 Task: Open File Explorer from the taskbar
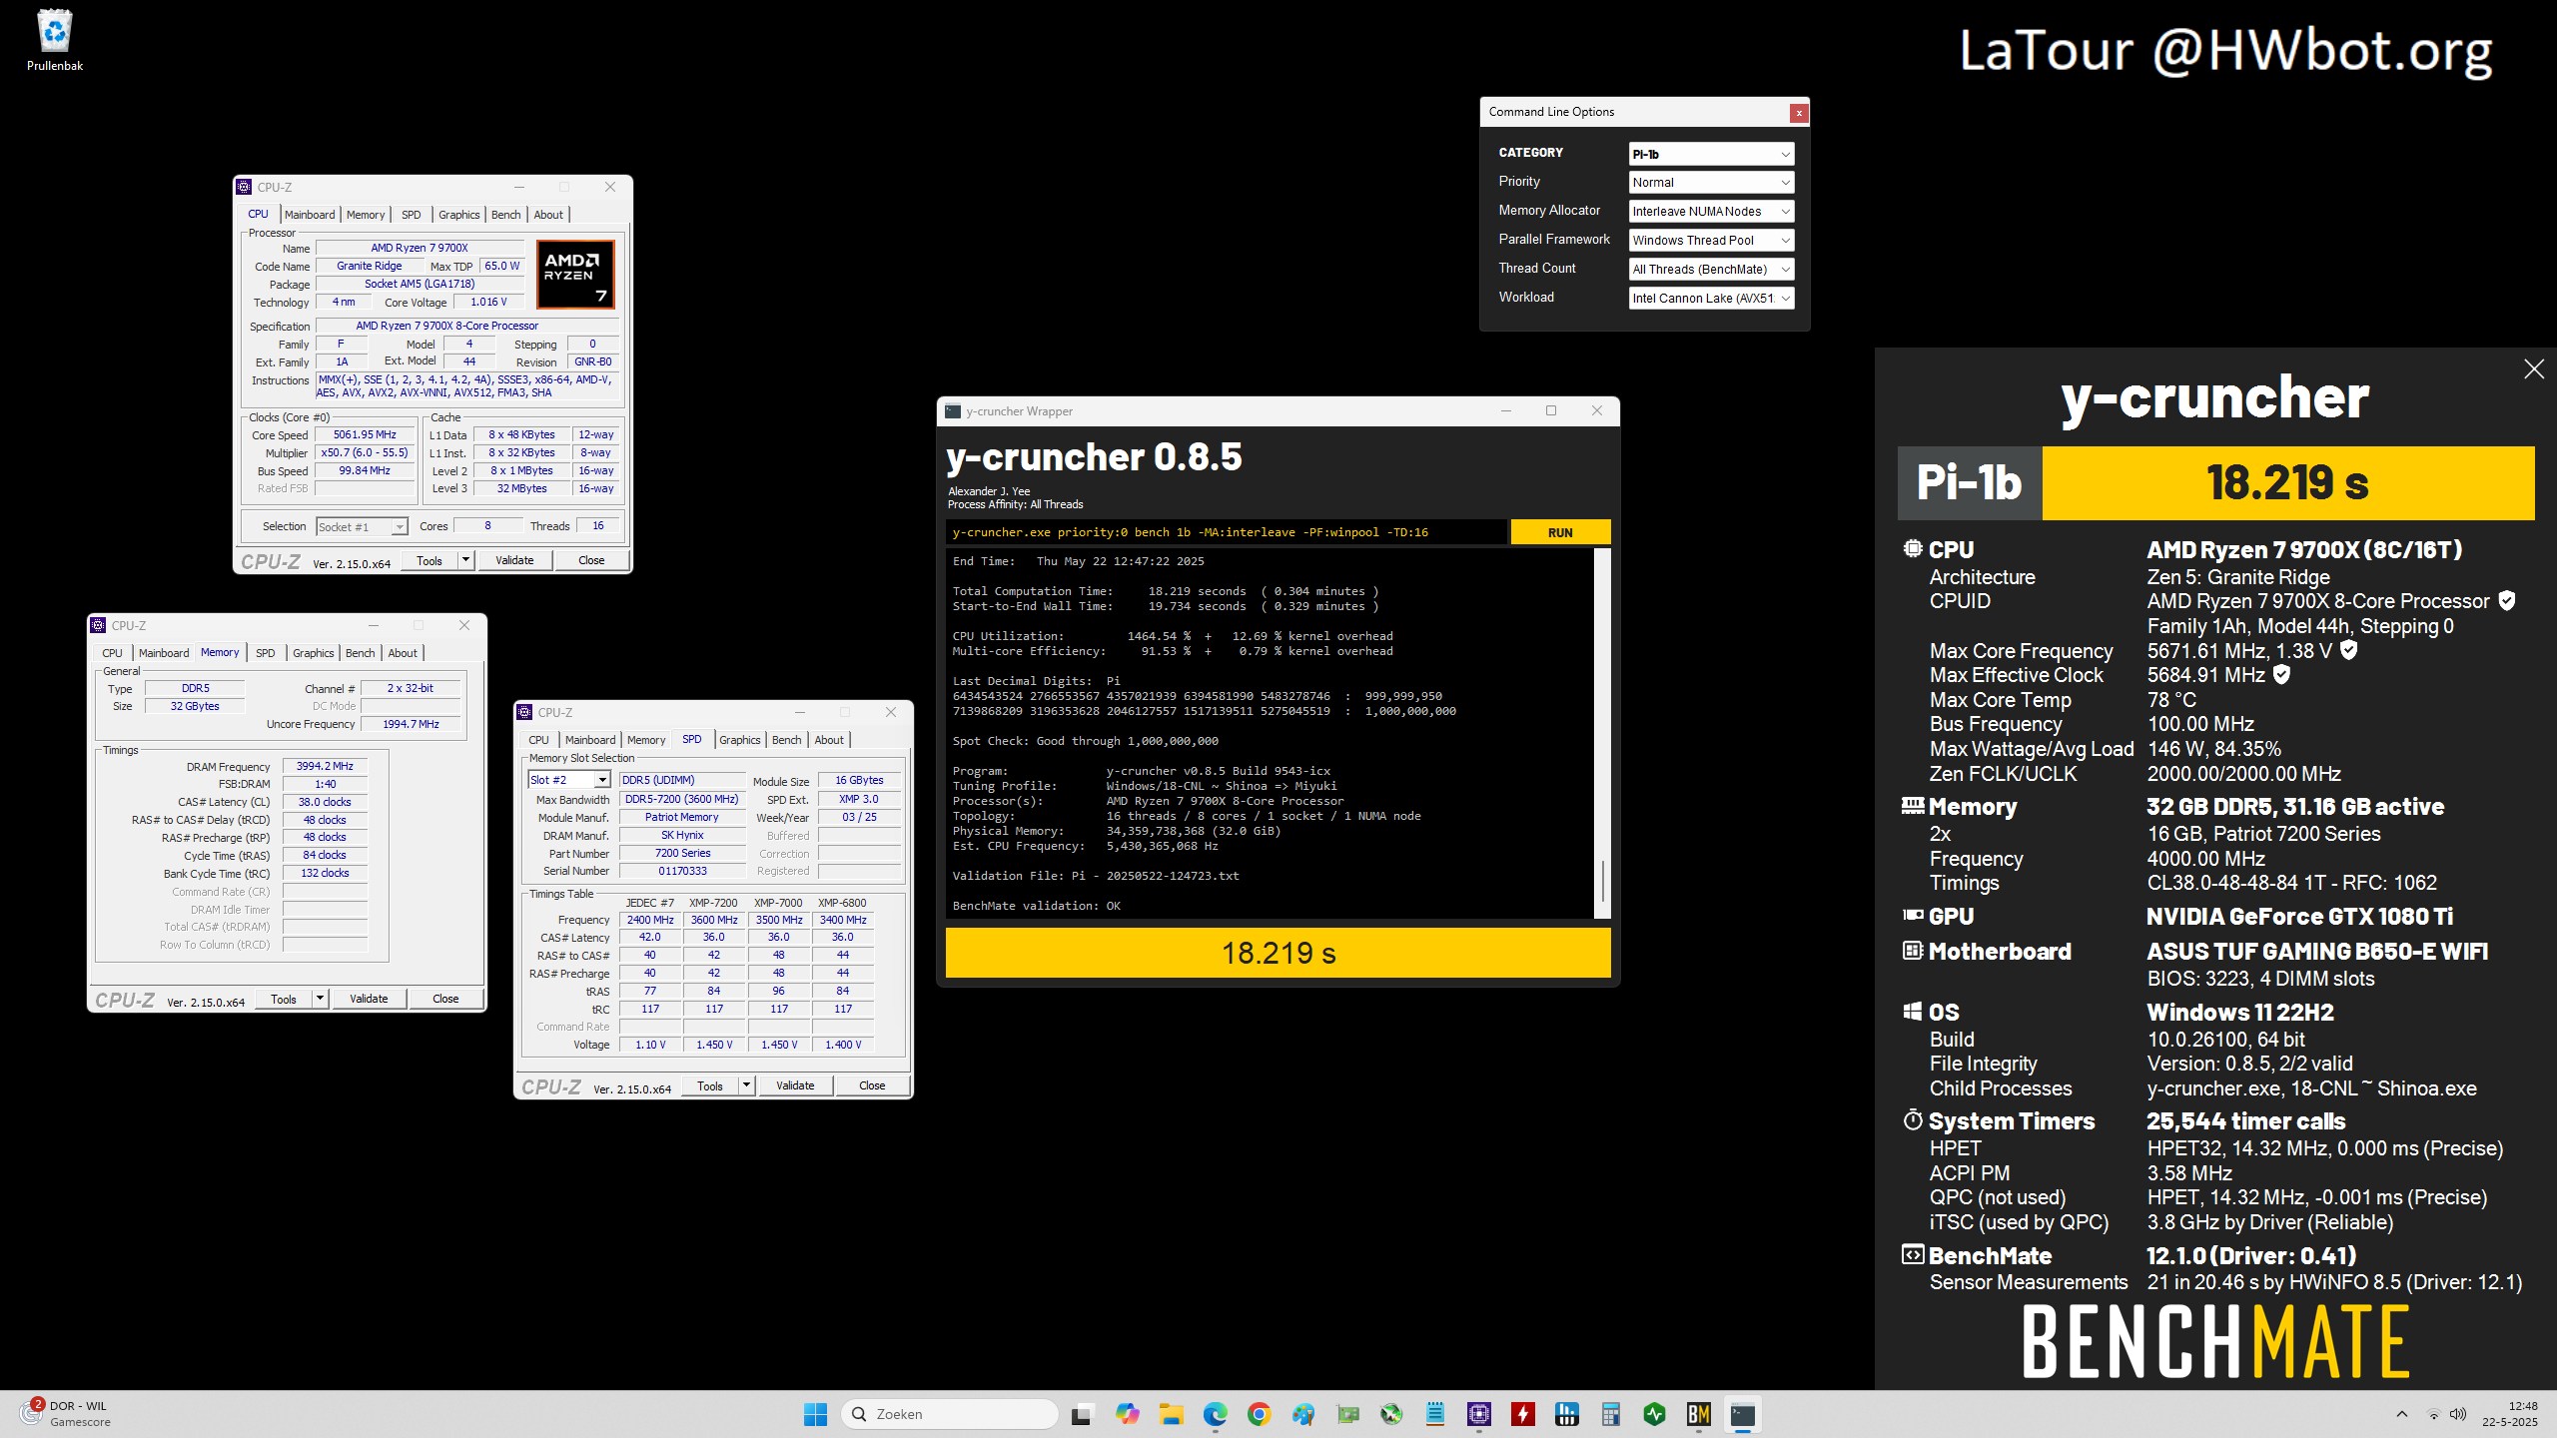point(1171,1414)
